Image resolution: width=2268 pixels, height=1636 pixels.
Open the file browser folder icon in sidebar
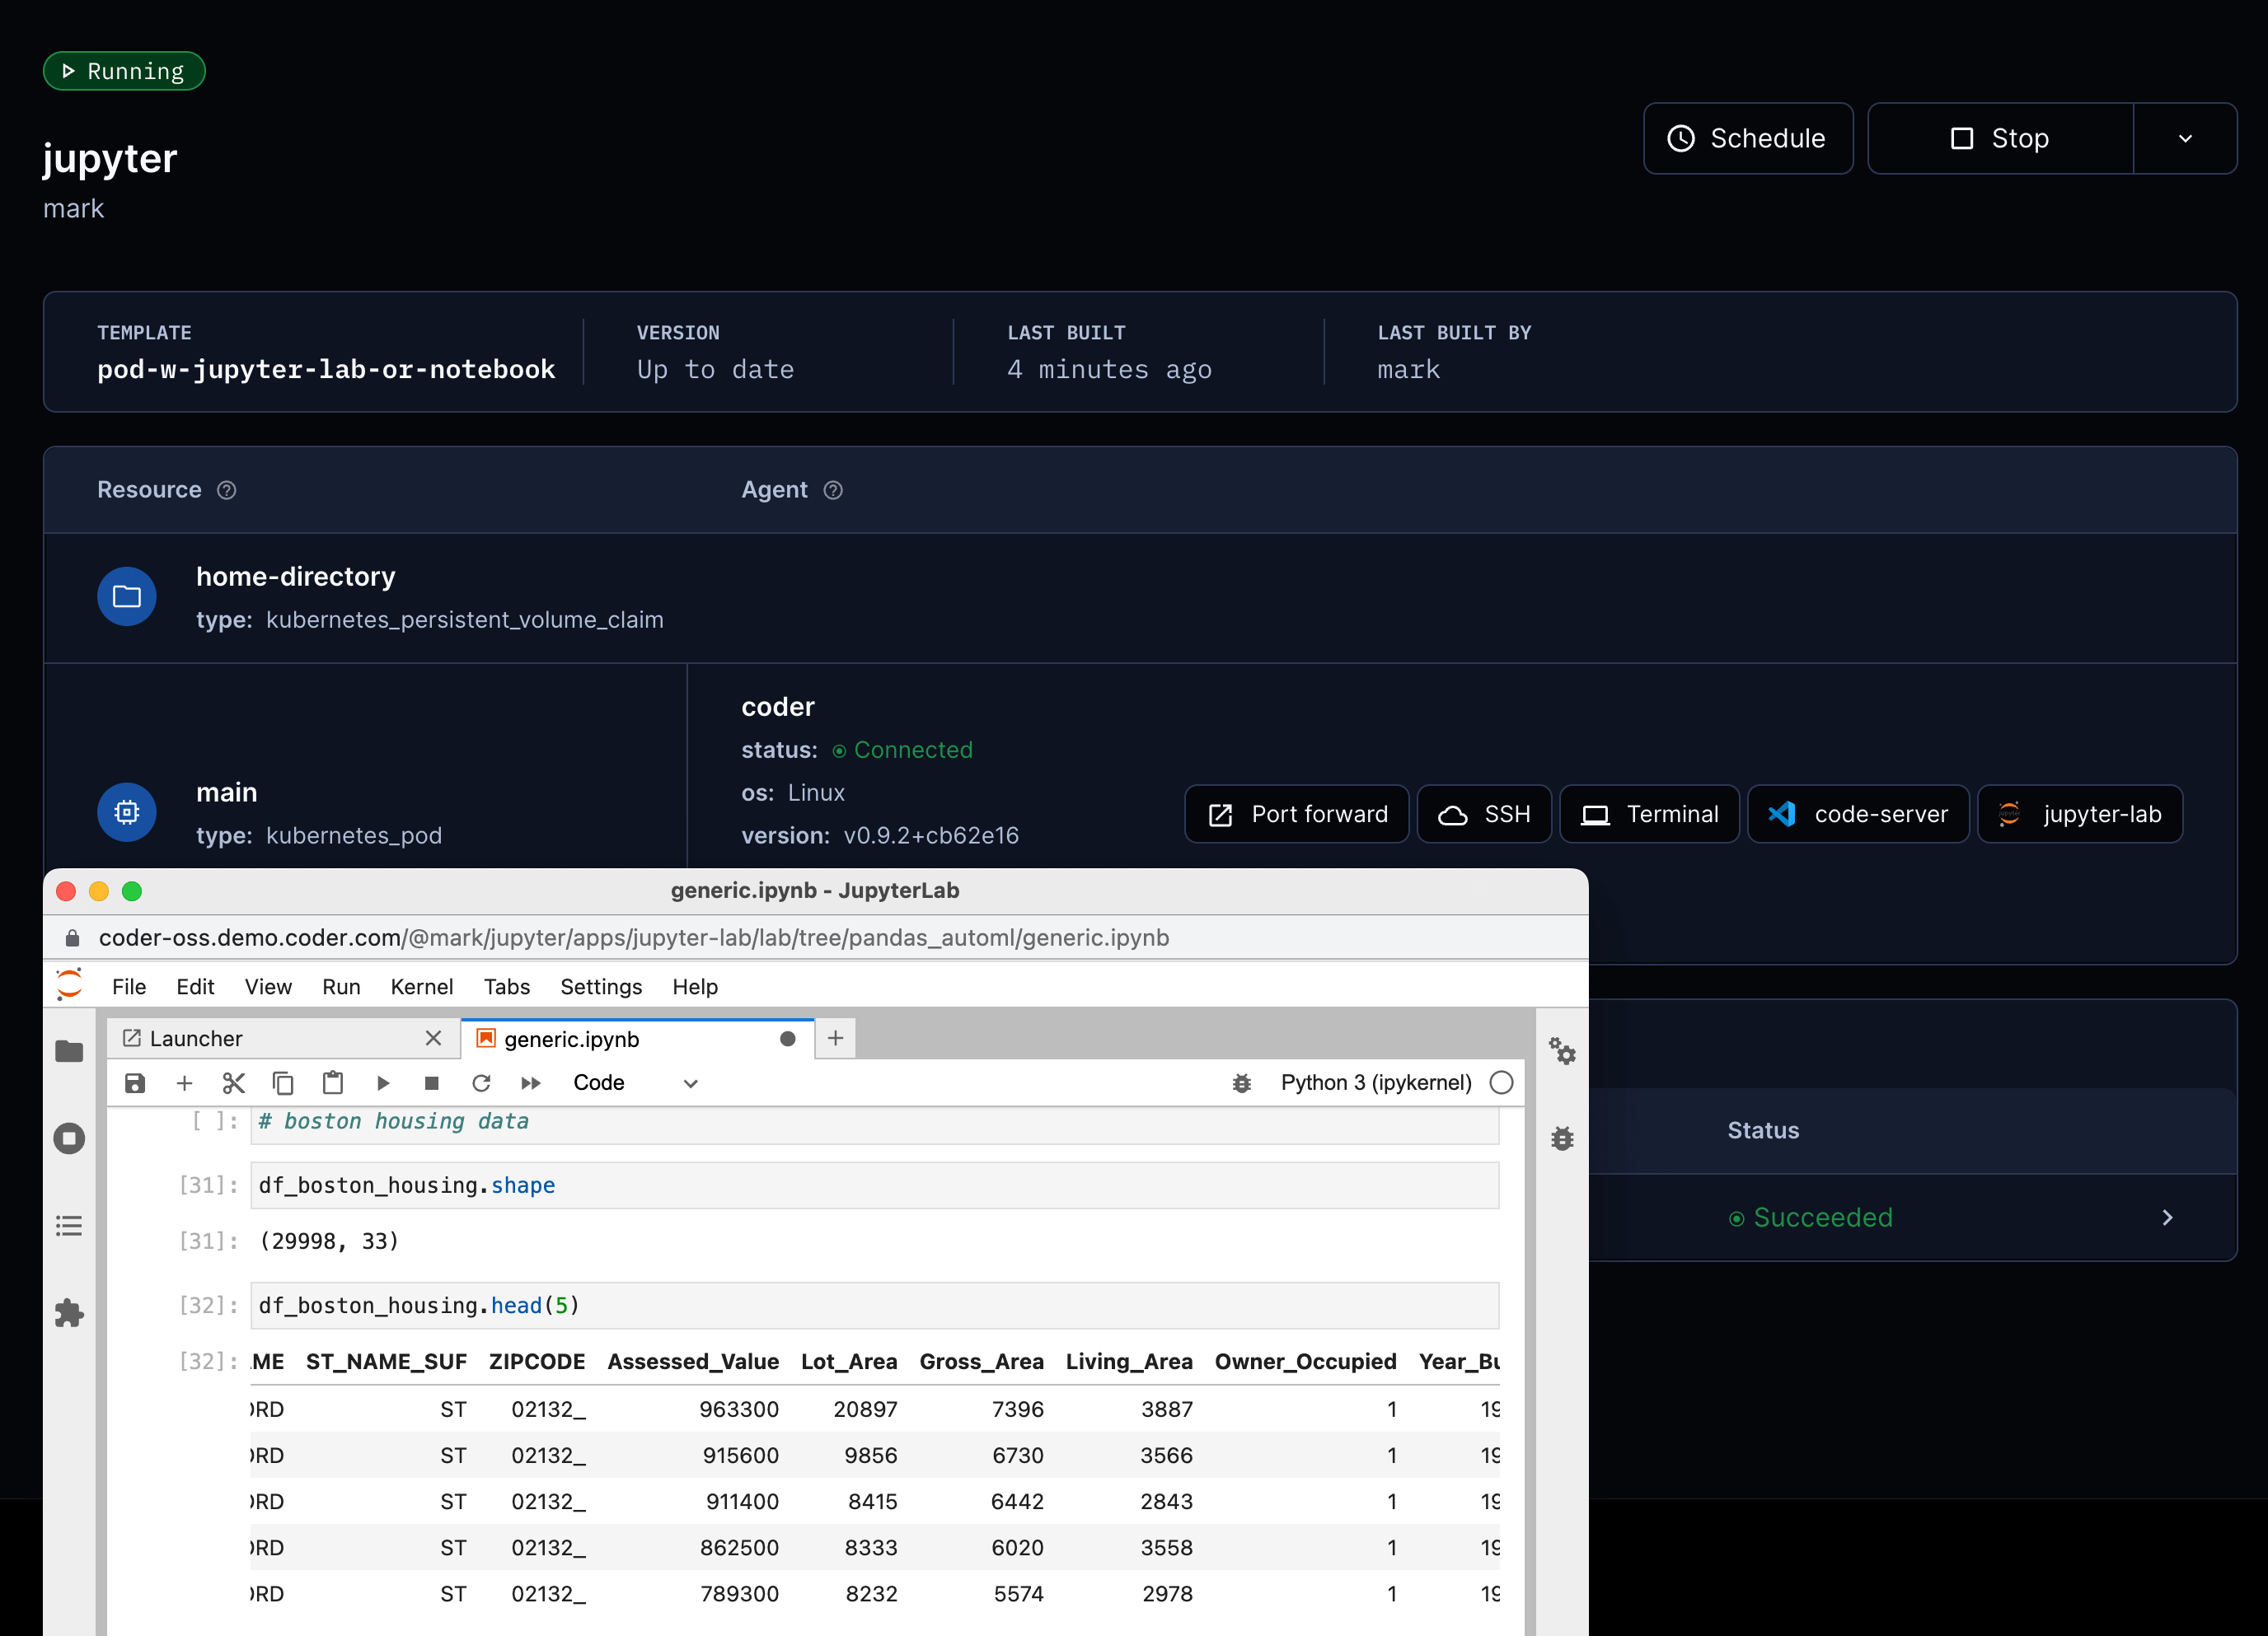[x=69, y=1051]
